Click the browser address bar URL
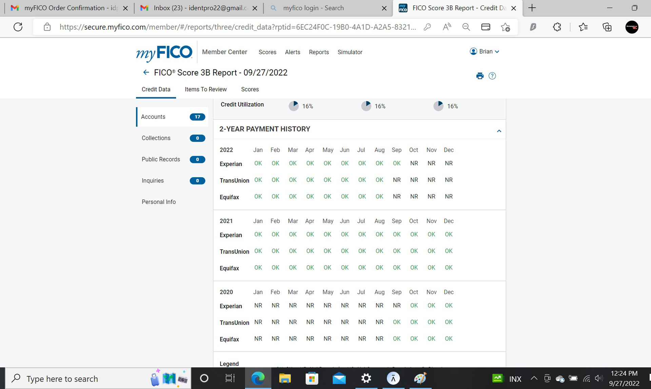This screenshot has width=651, height=389. click(237, 27)
